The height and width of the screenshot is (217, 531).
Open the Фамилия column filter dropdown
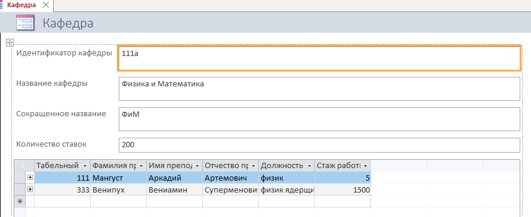141,166
